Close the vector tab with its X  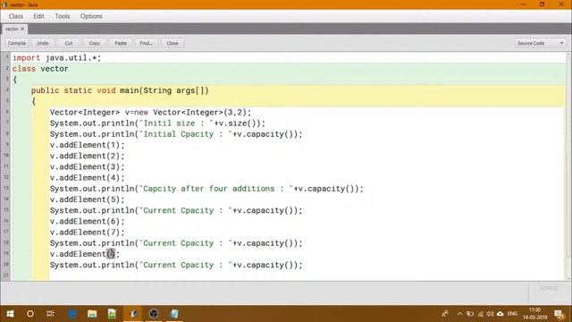coord(22,29)
